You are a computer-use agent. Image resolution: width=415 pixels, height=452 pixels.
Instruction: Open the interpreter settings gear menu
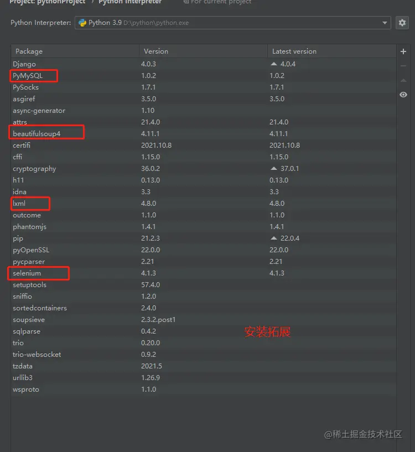tap(402, 23)
